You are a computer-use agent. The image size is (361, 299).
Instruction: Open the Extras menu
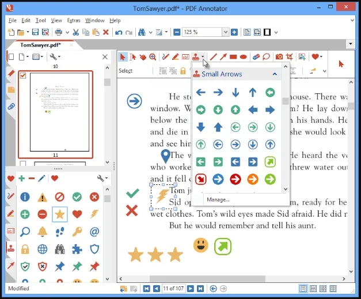click(x=74, y=21)
